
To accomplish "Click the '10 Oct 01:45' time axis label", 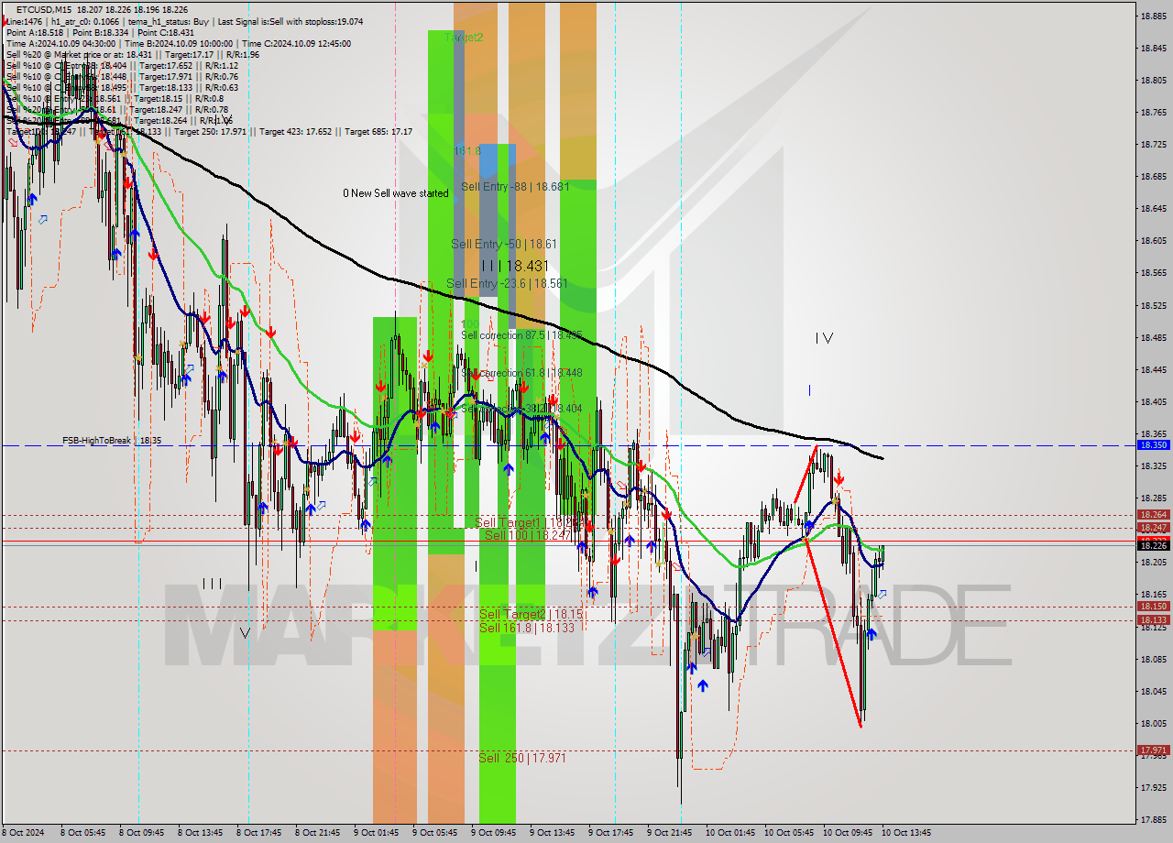I will tap(730, 833).
